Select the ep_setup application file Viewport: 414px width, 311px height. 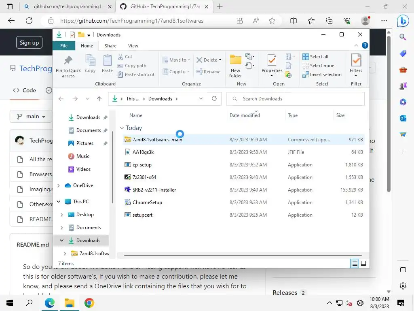pyautogui.click(x=243, y=165)
